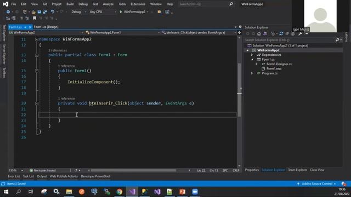Click the Undo toolbar arrow icon

tap(53, 12)
